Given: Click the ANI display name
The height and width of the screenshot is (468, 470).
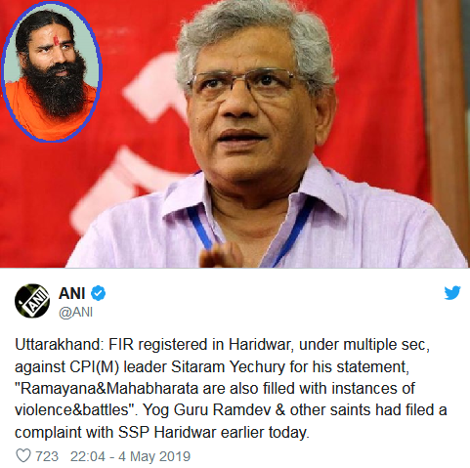Looking at the screenshot, I should tap(72, 293).
